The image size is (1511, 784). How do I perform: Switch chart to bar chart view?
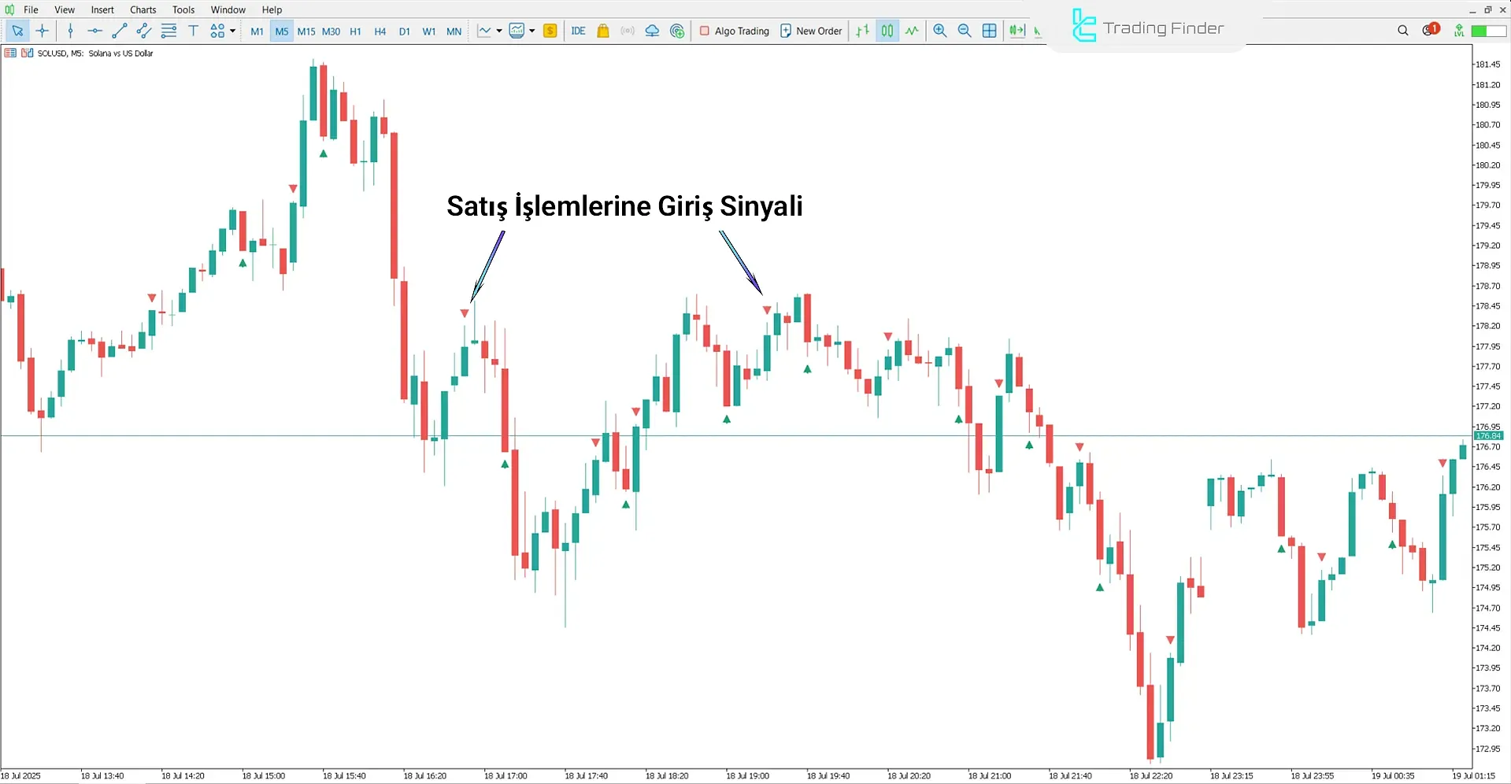(863, 31)
